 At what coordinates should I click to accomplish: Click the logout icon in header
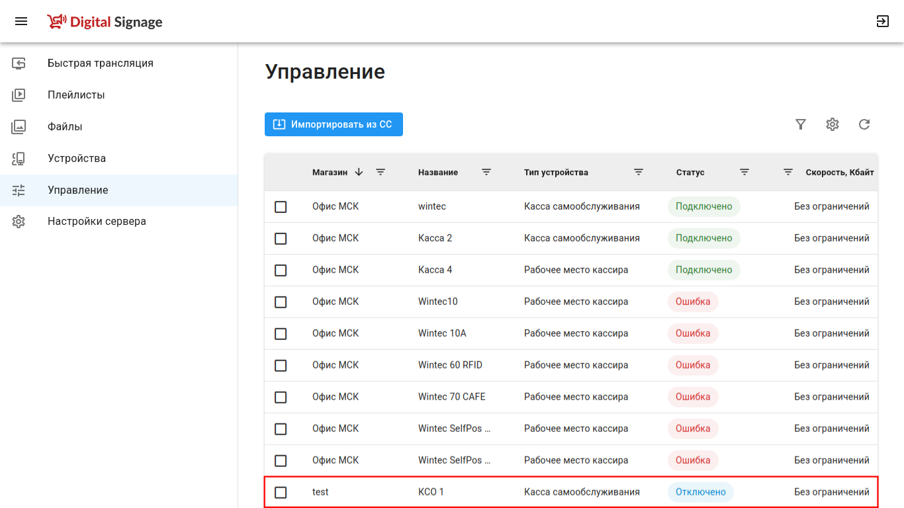(882, 21)
